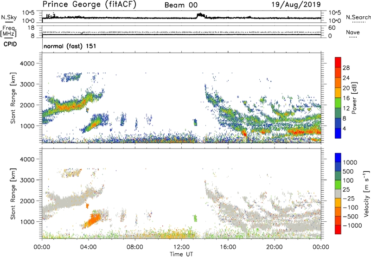Image resolution: width=371 pixels, height=257 pixels.
Task: Click the '4' power colorbar label
Action: pos(345,128)
